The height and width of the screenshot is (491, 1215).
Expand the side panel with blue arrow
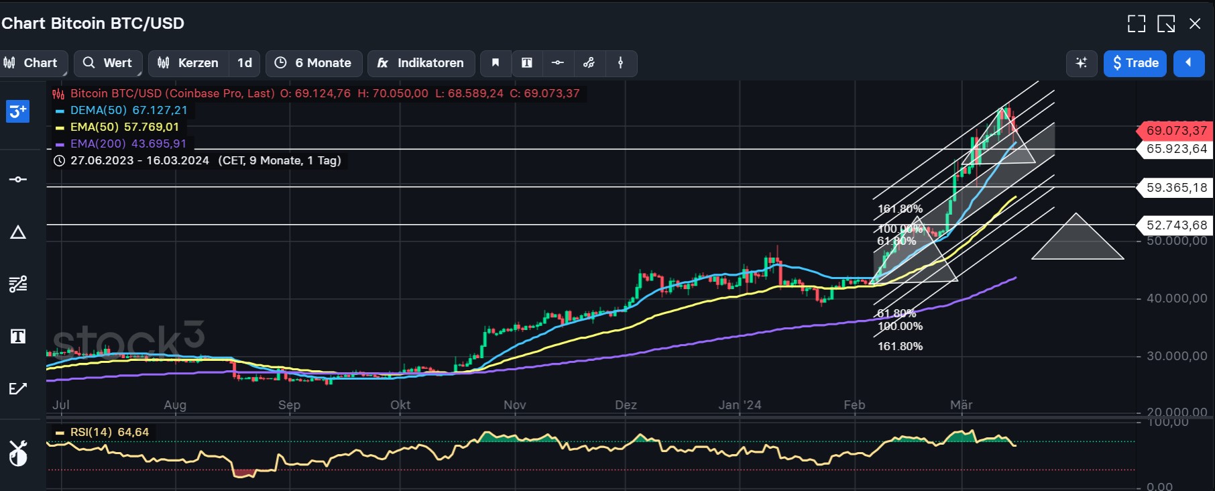(x=1188, y=63)
